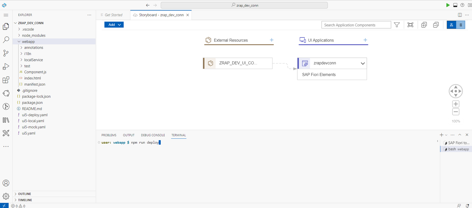The image size is (472, 208).
Task: Create a new terminal with plus
Action: point(441,135)
